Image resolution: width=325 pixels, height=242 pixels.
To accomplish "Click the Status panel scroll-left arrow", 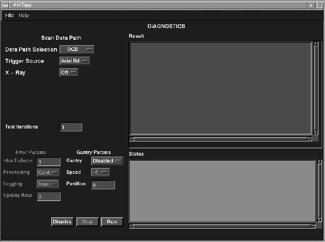I will tap(131, 226).
